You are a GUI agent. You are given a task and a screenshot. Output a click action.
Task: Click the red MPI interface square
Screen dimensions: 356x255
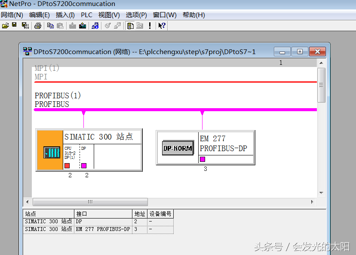67,166
